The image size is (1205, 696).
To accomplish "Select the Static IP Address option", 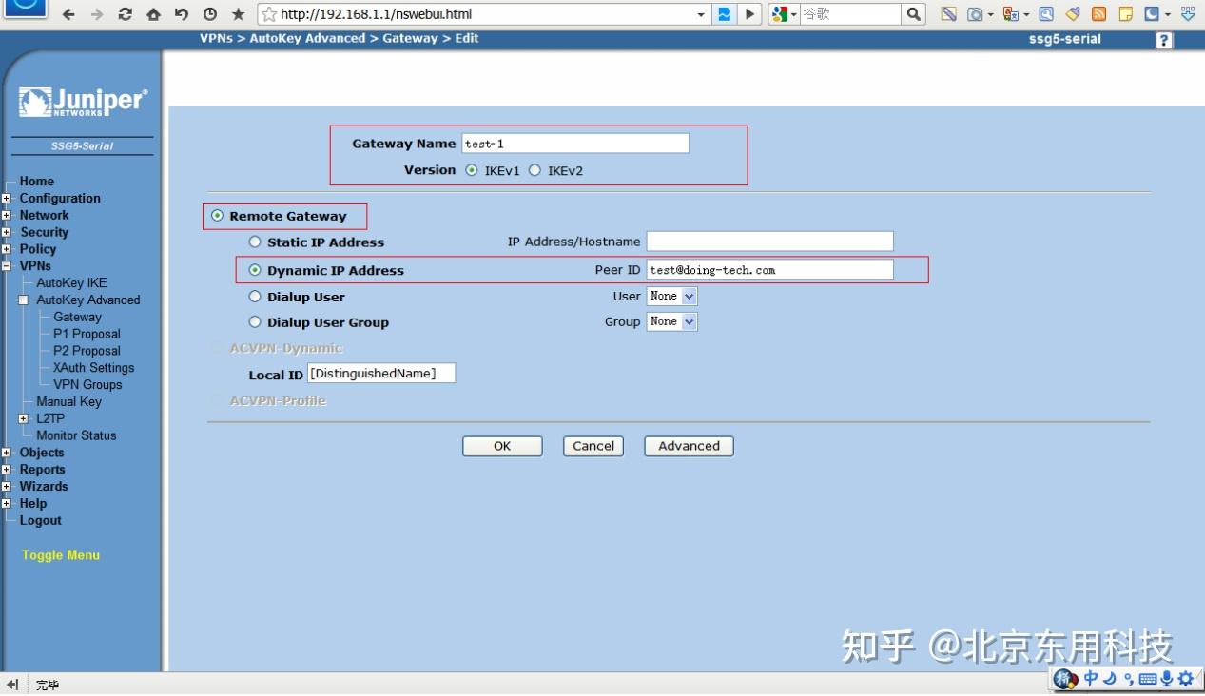I will pyautogui.click(x=255, y=242).
